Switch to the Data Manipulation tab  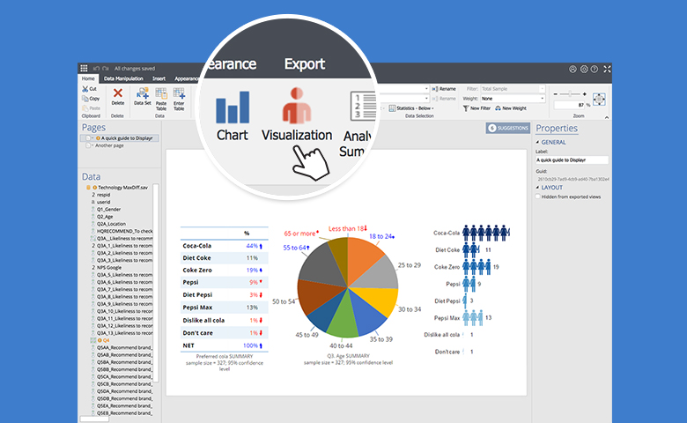123,79
